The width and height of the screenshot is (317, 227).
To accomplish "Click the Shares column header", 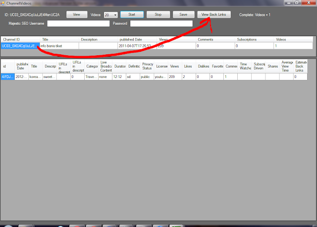I will (272, 66).
